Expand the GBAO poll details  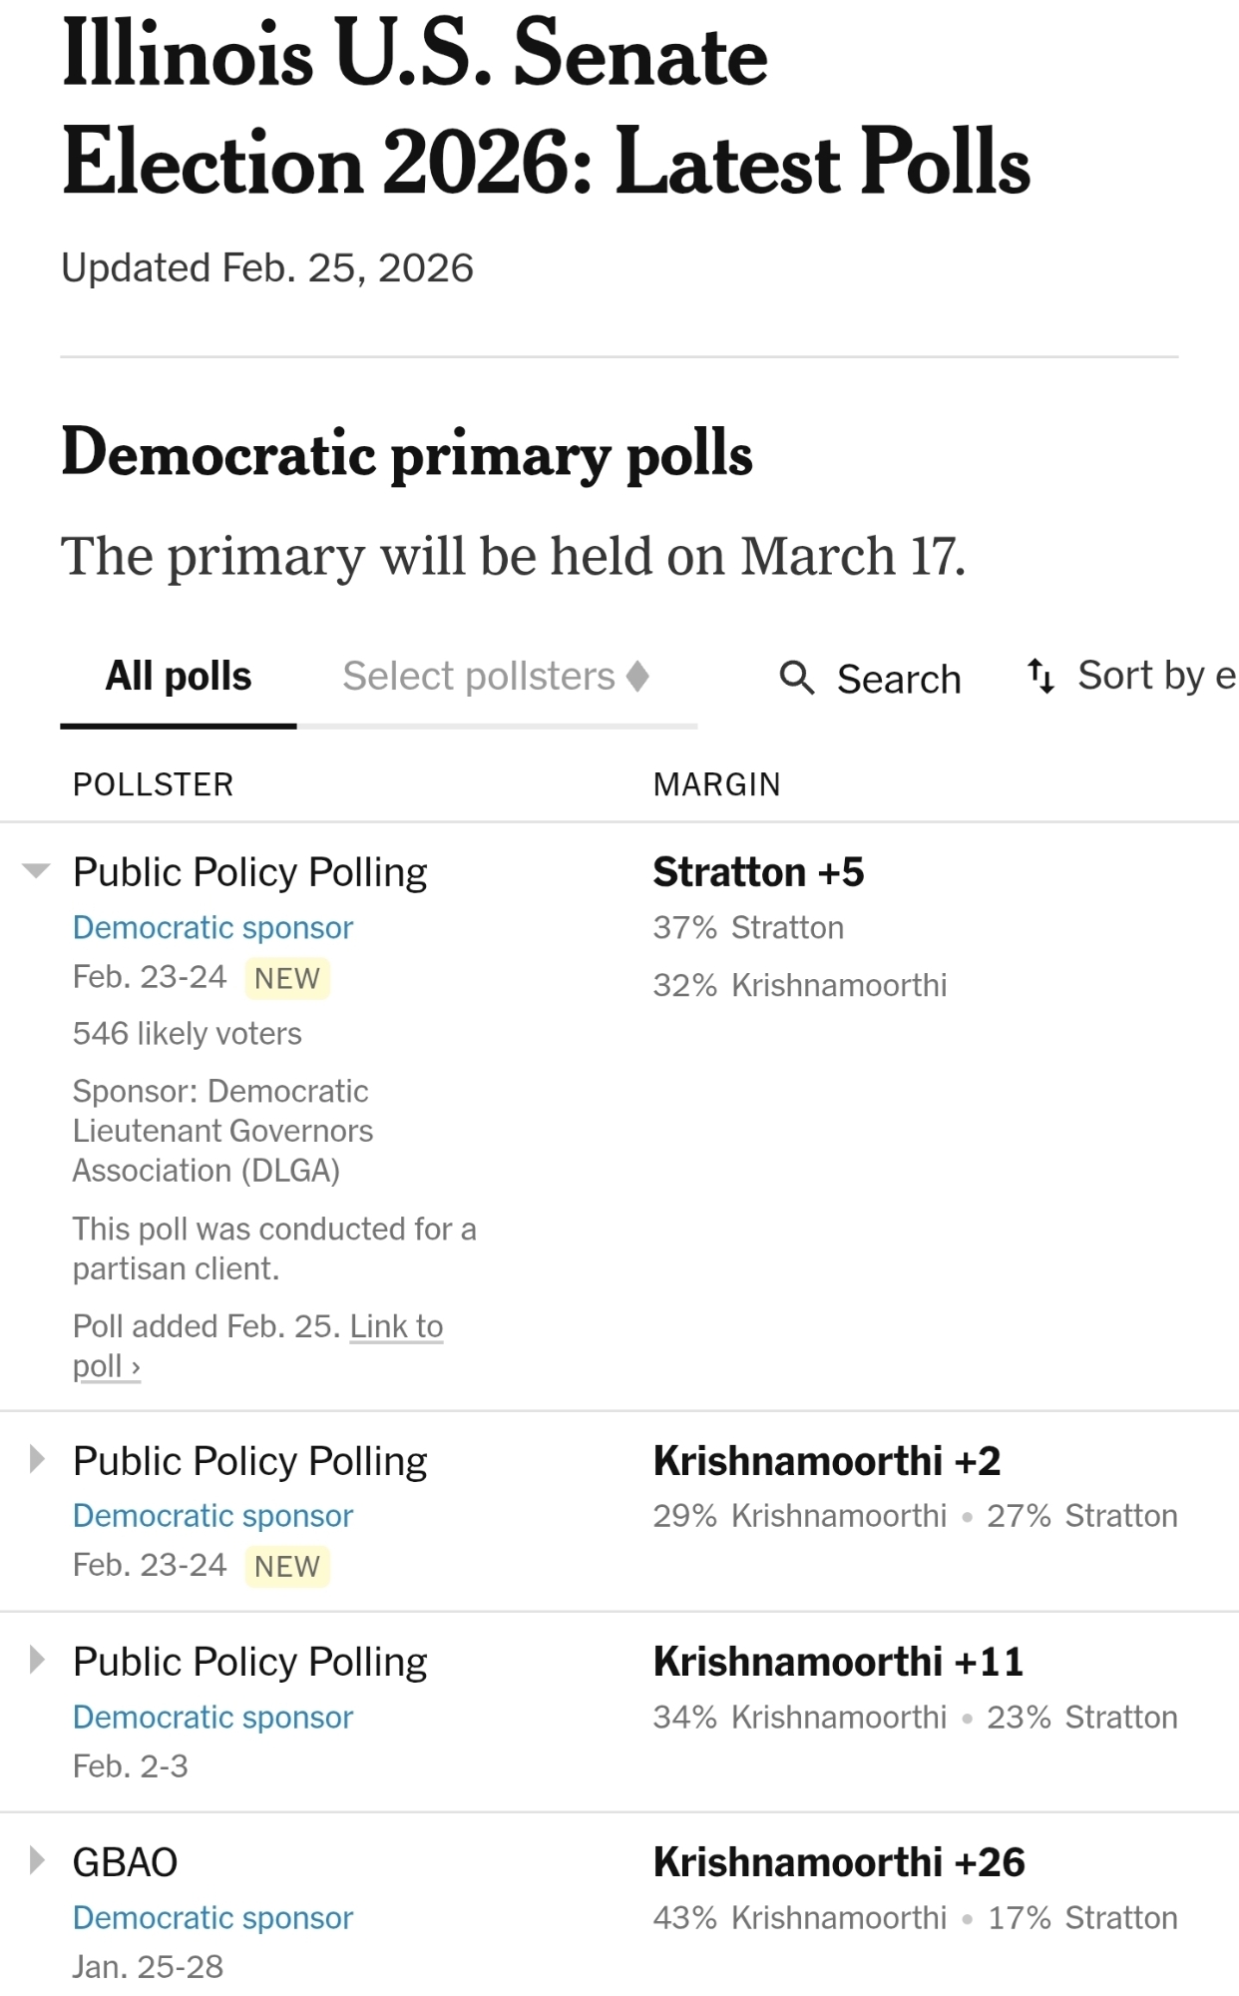tap(37, 1861)
